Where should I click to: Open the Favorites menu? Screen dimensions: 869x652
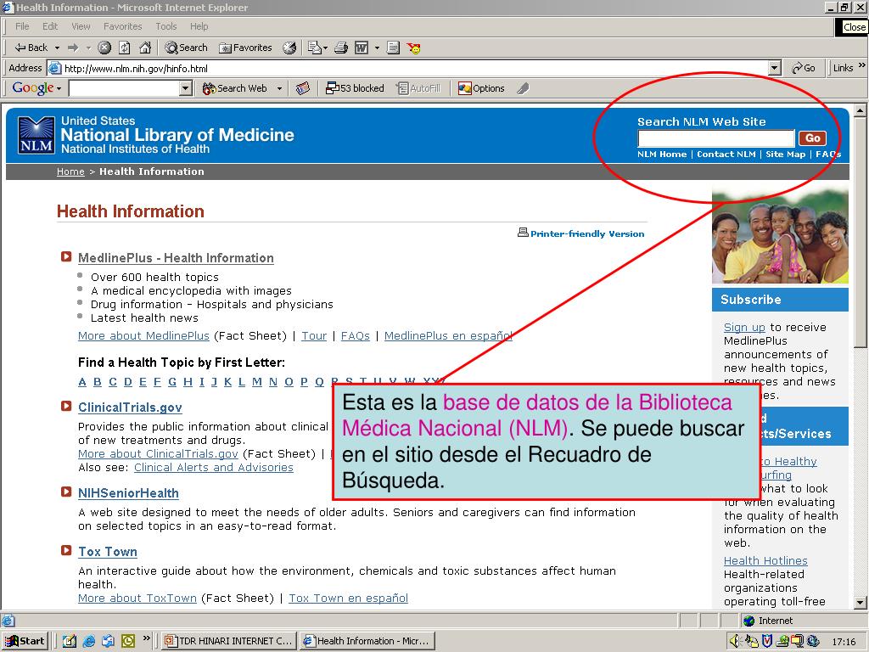(122, 26)
